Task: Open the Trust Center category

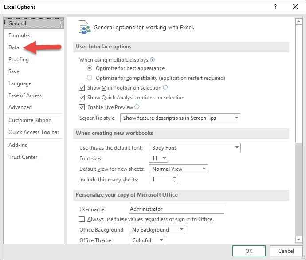Action: 34,157
